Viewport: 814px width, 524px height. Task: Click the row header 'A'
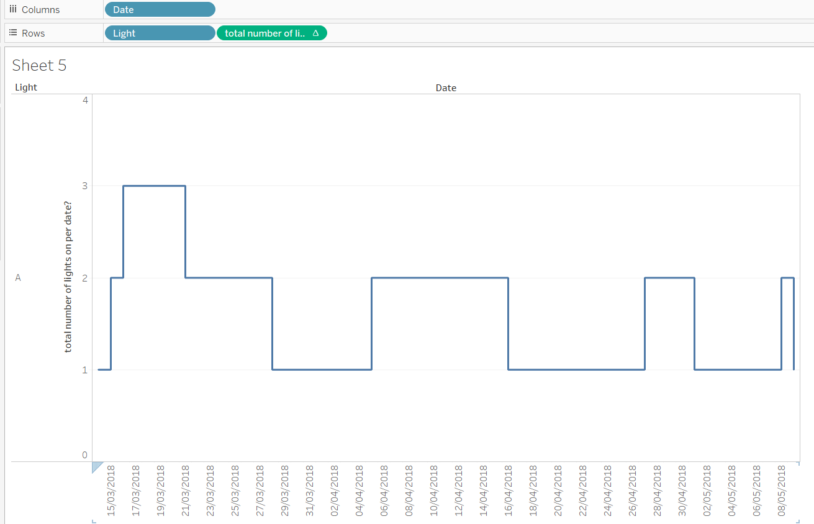pos(18,277)
